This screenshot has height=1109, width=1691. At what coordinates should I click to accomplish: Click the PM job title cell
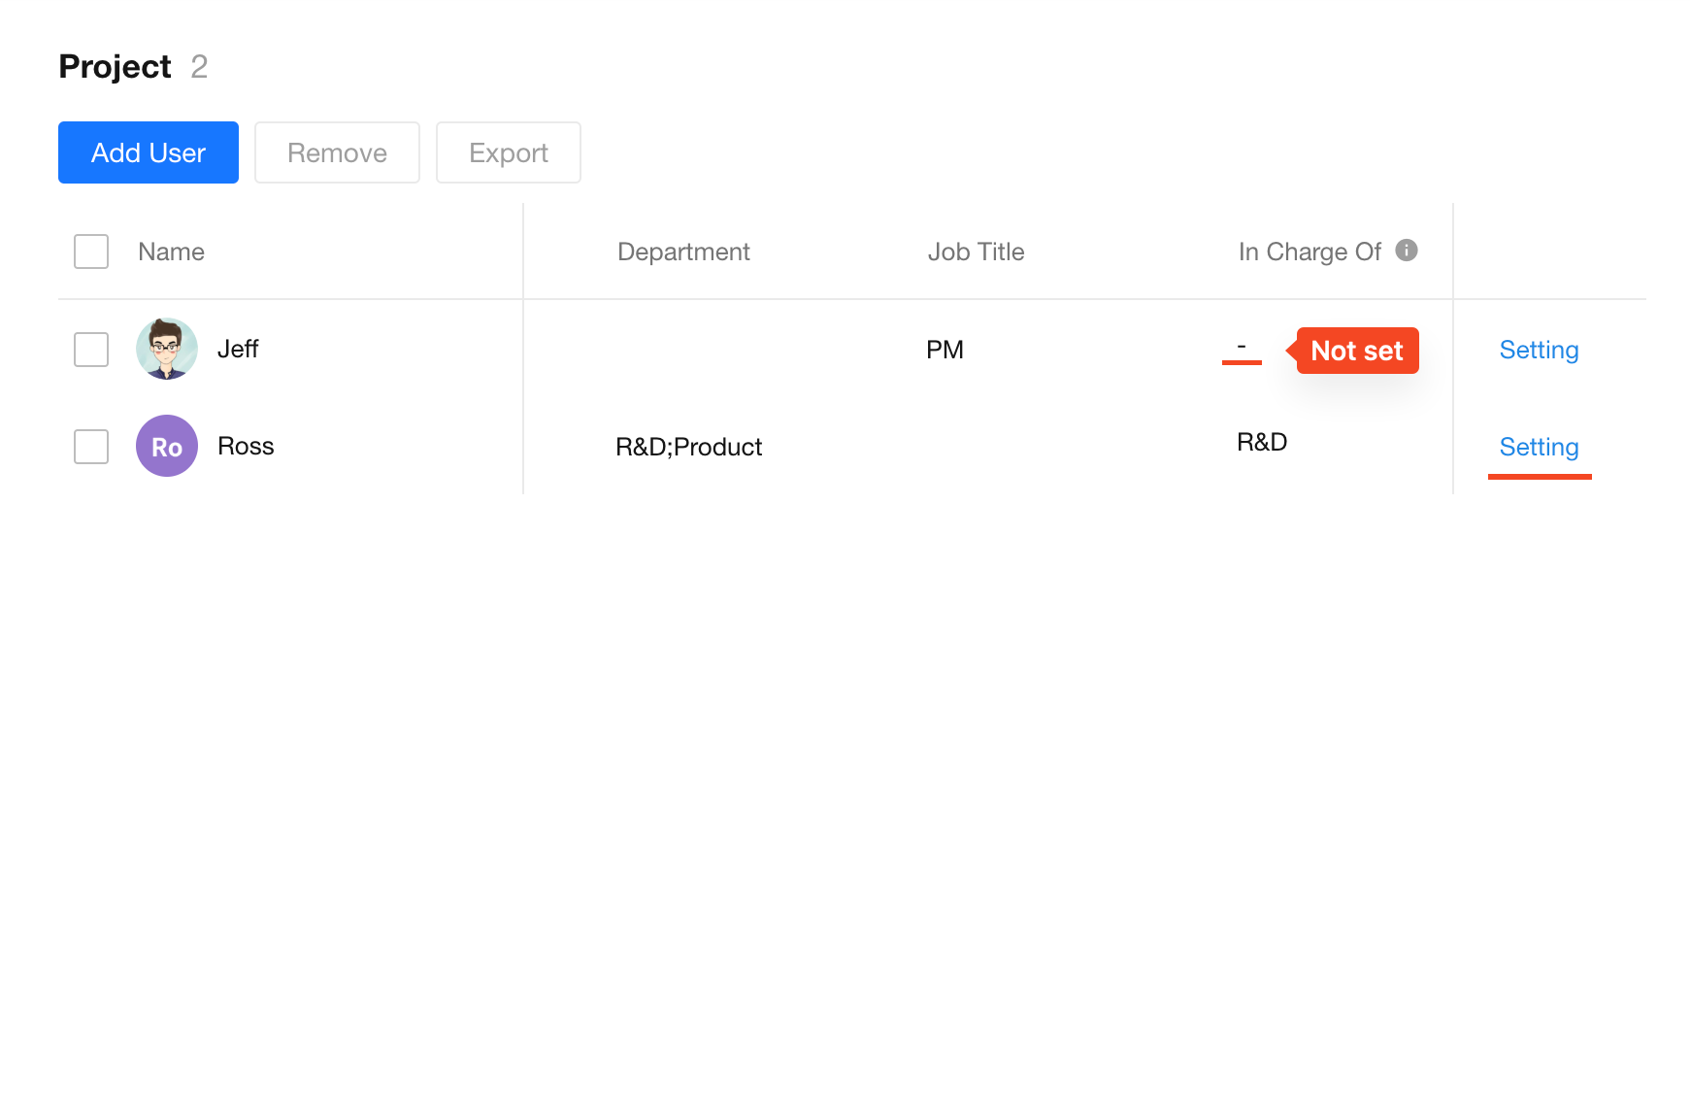point(945,350)
